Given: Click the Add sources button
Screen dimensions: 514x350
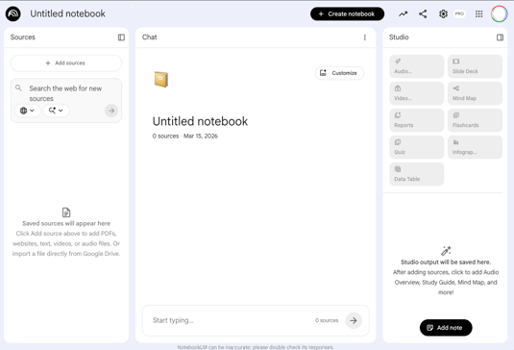Looking at the screenshot, I should 66,62.
